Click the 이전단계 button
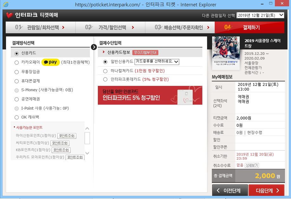Image resolution: width=291 pixels, height=199 pixels. [230, 190]
